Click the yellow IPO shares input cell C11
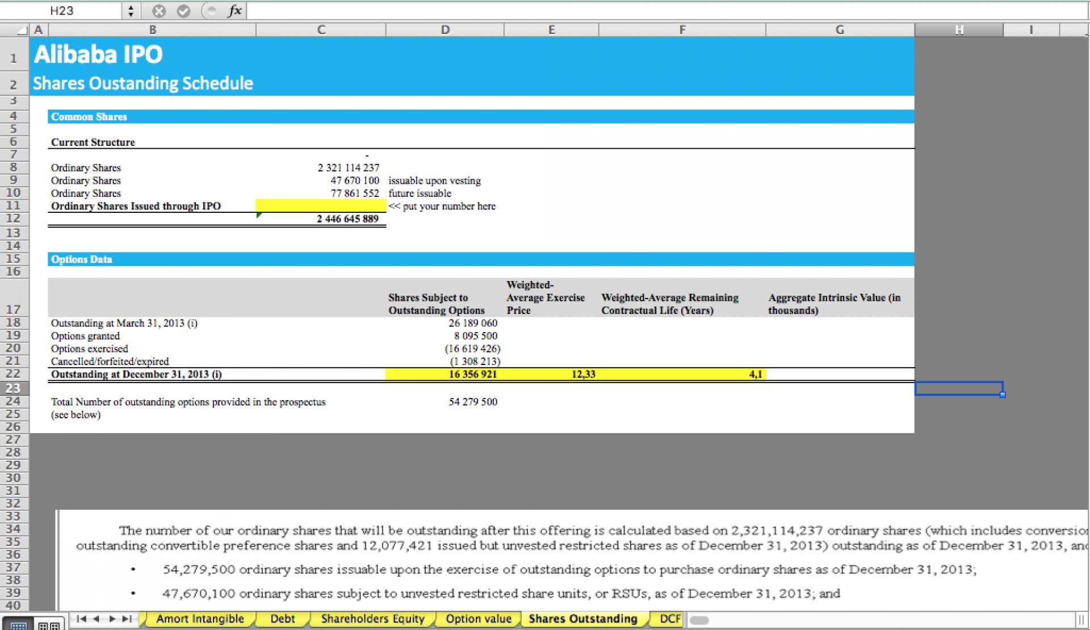The width and height of the screenshot is (1090, 630). (321, 205)
